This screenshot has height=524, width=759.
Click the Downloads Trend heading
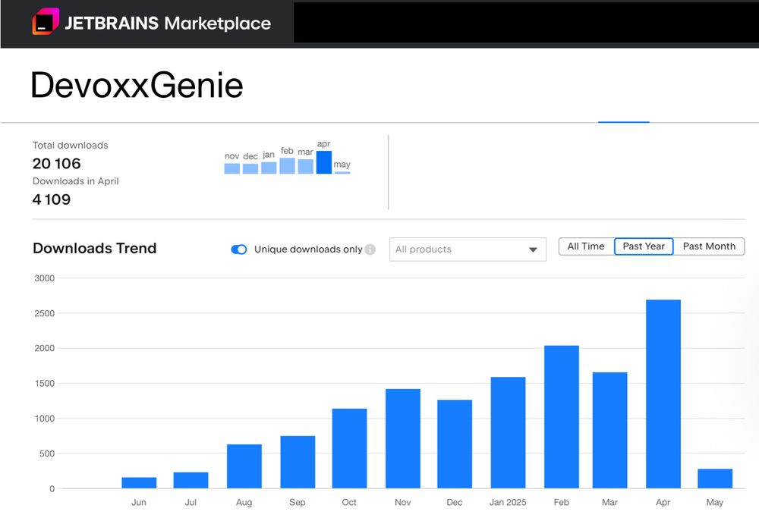tap(95, 248)
